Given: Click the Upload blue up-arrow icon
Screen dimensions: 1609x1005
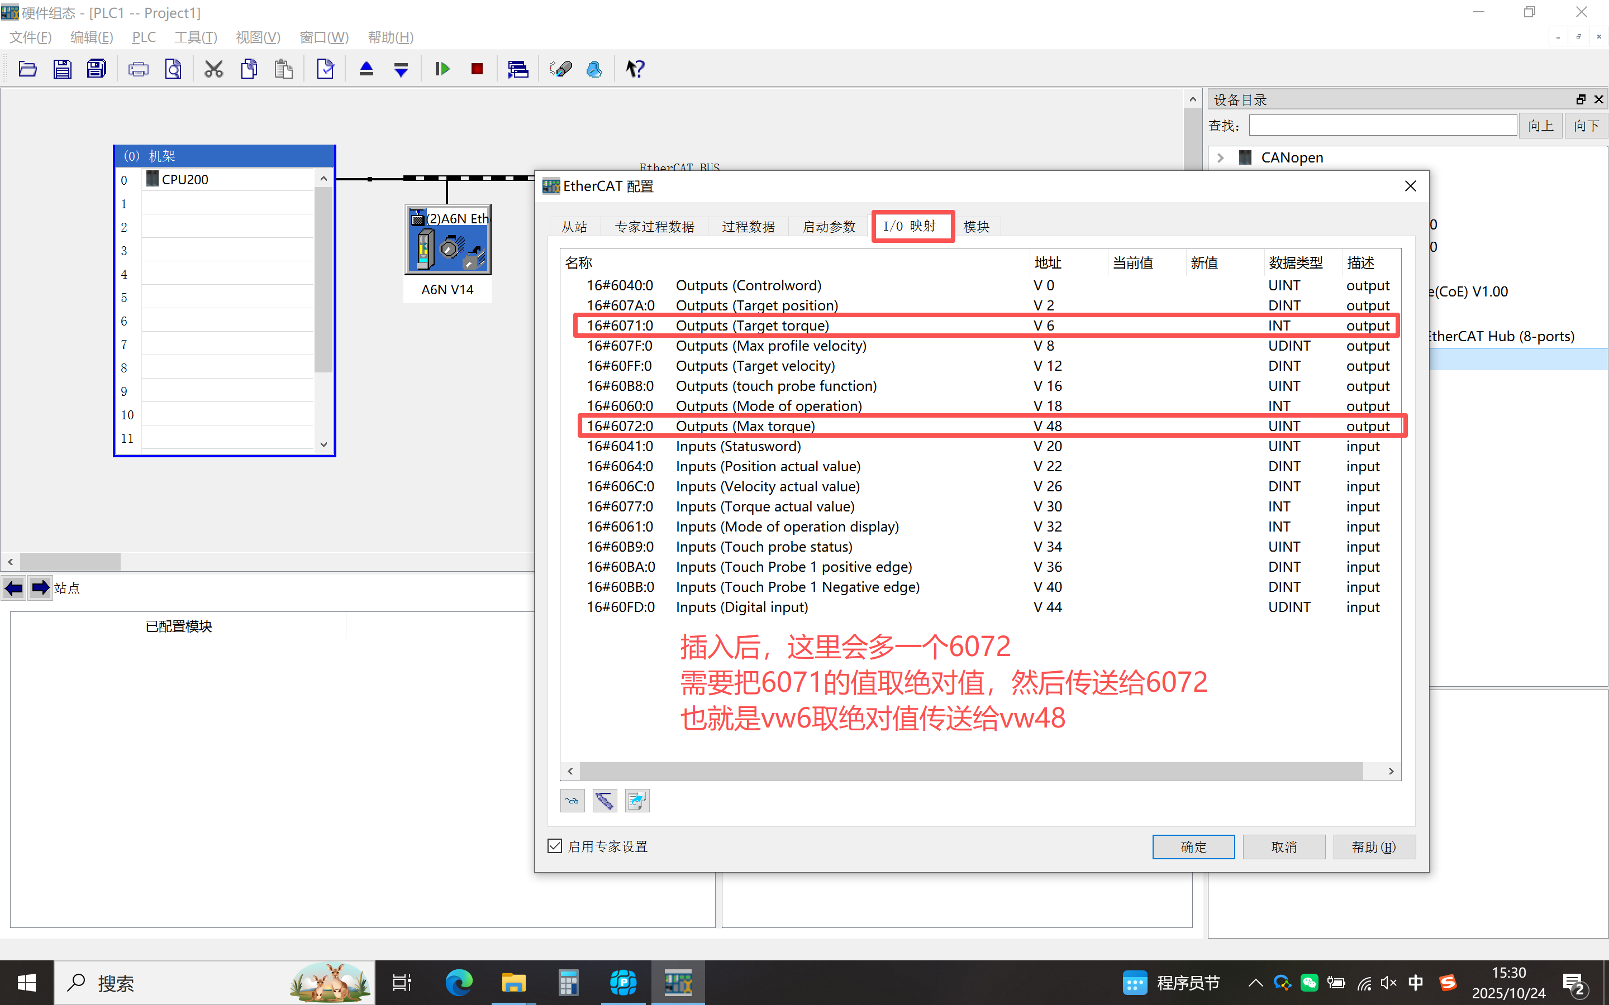Looking at the screenshot, I should coord(366,69).
